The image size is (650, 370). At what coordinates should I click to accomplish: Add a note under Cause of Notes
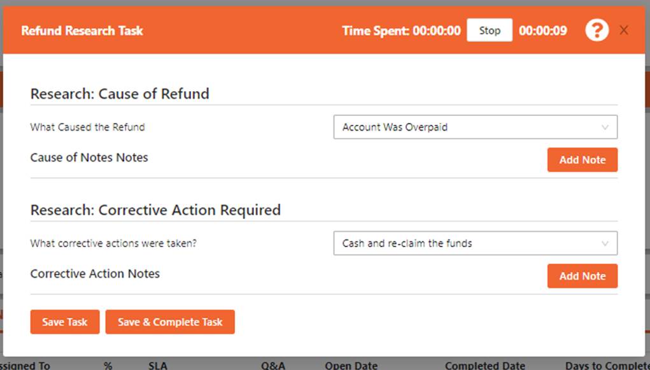pos(582,160)
